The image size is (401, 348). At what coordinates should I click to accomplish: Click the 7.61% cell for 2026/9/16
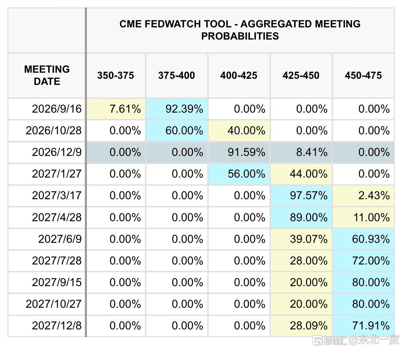tap(116, 109)
